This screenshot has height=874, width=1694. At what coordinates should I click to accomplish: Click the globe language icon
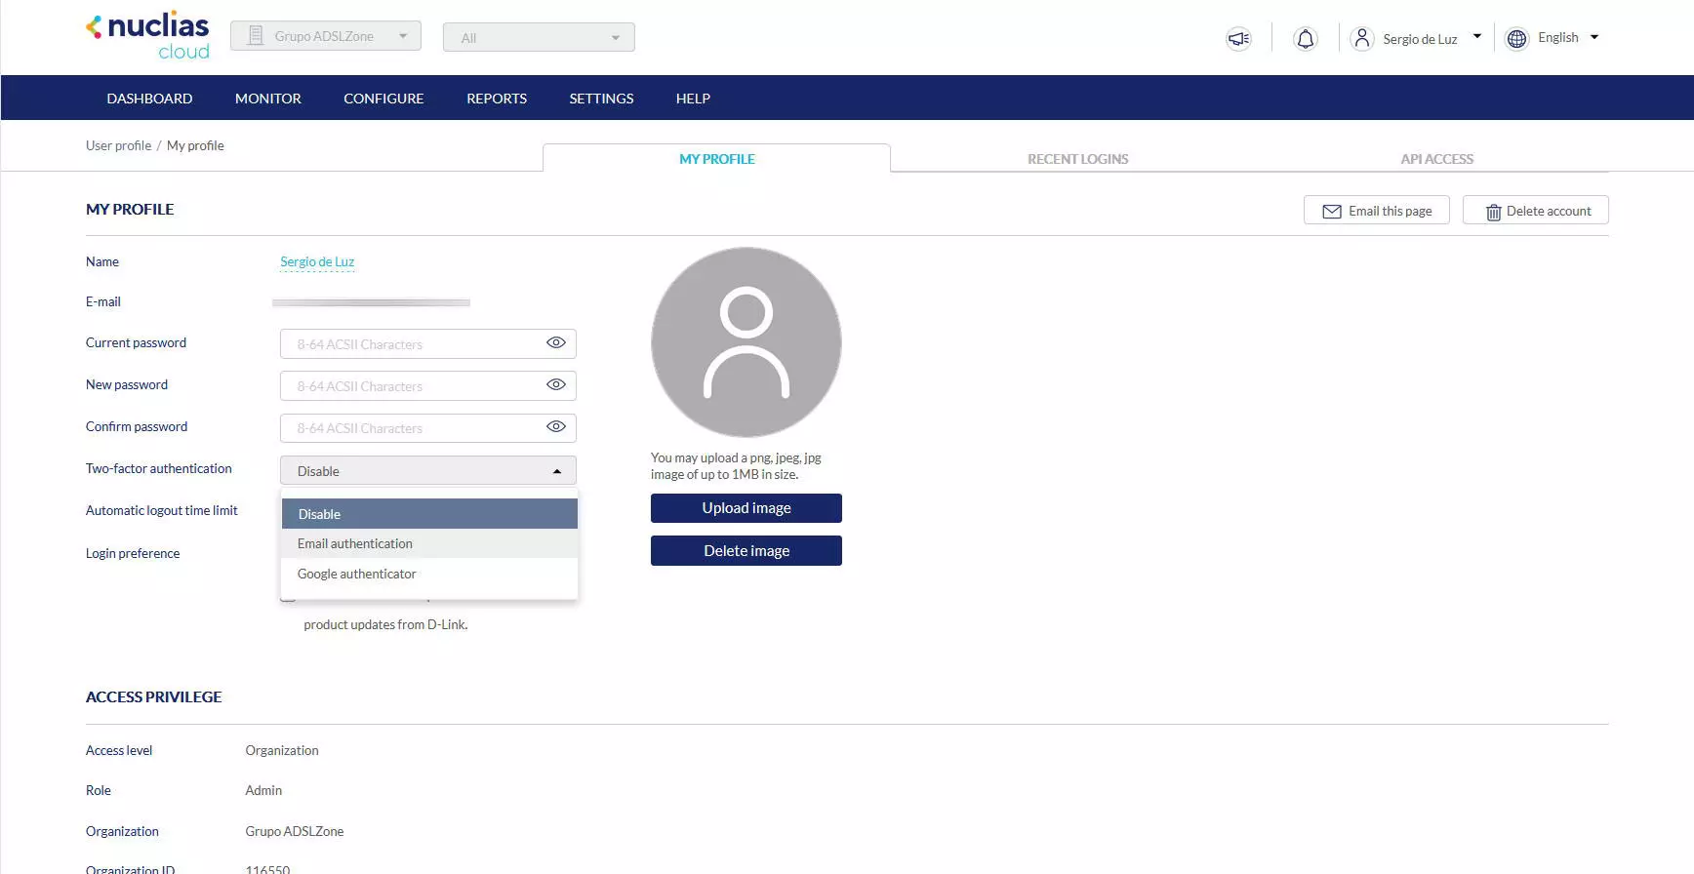(1516, 39)
